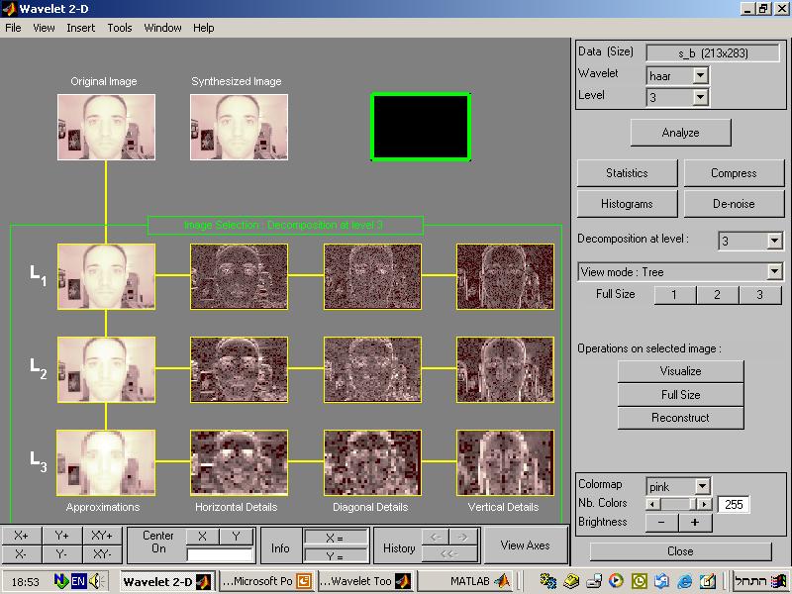
Task: Select the L3 Horizontal Details thumbnail
Action: click(239, 462)
